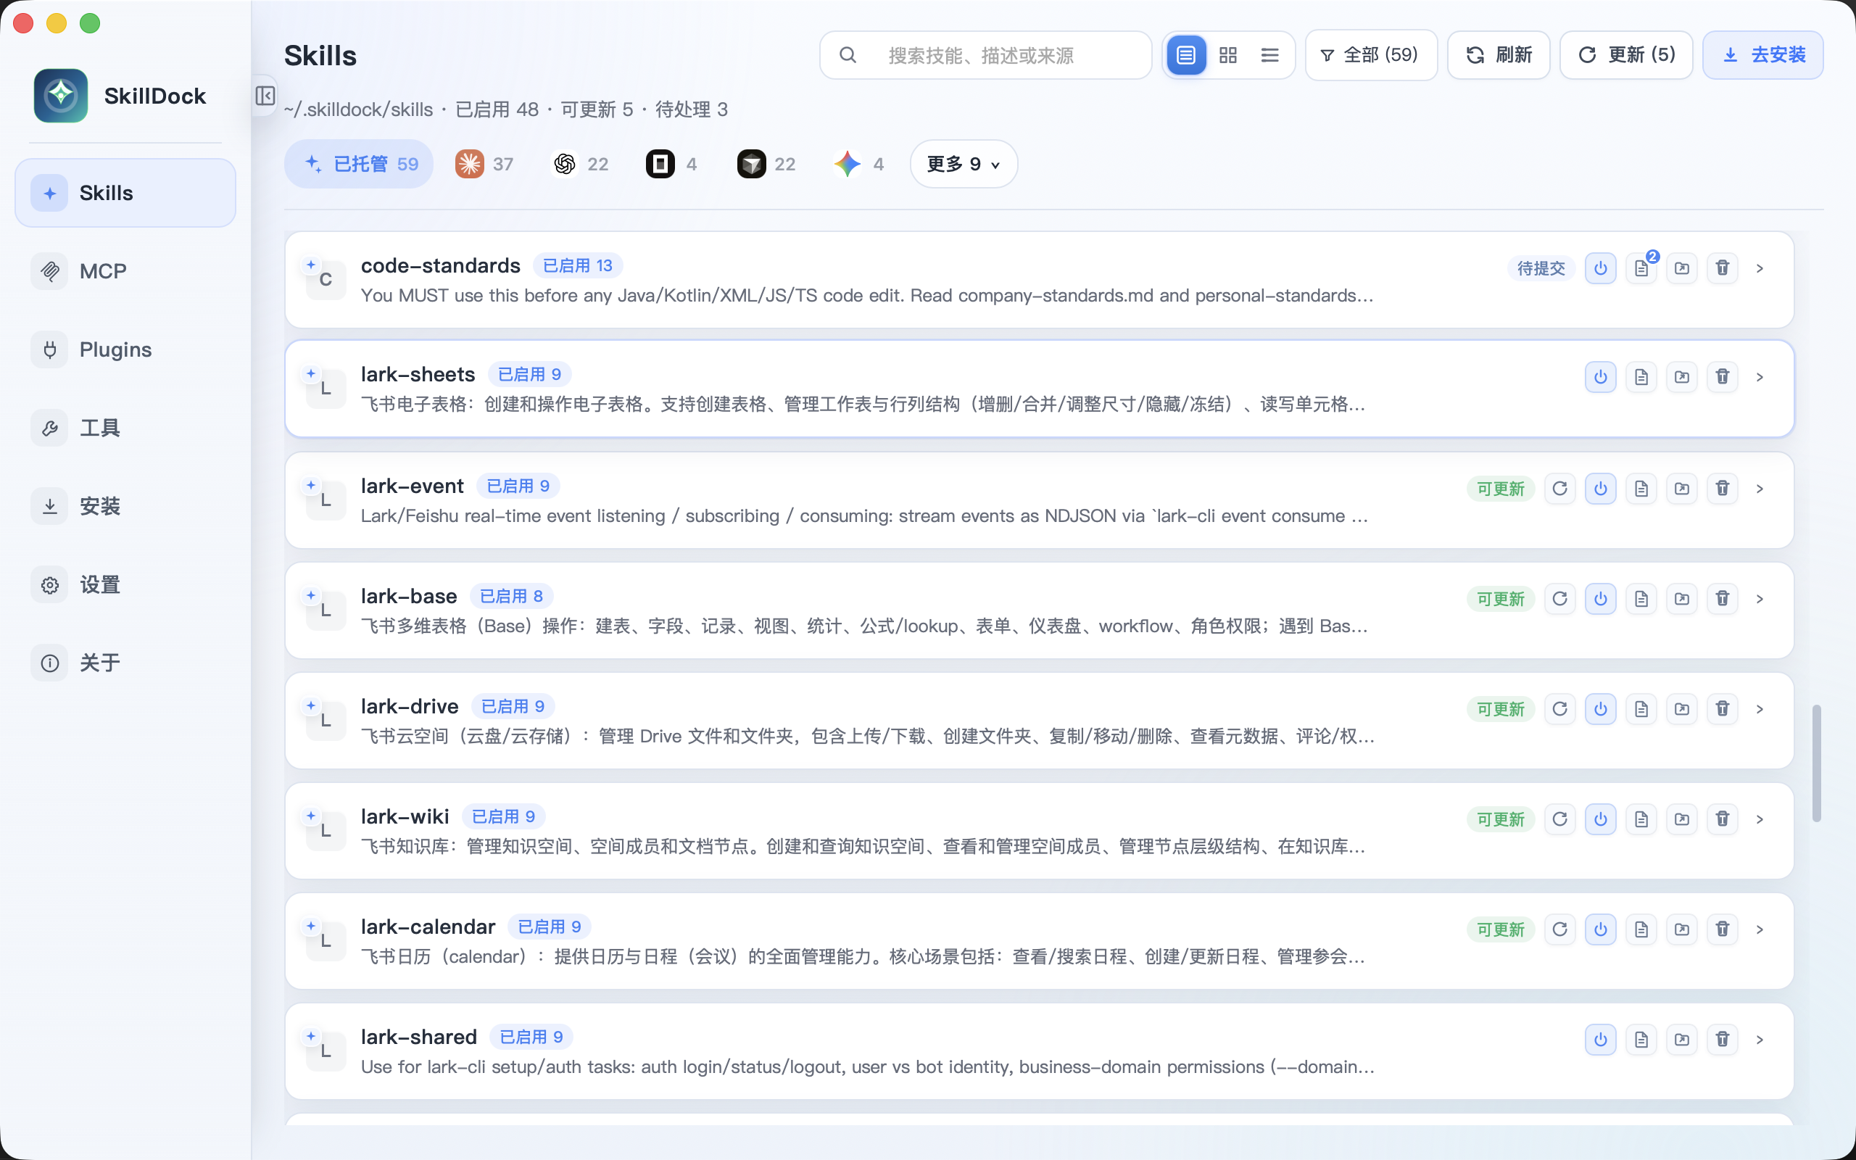Open lark-drive folder location

tap(1682, 709)
